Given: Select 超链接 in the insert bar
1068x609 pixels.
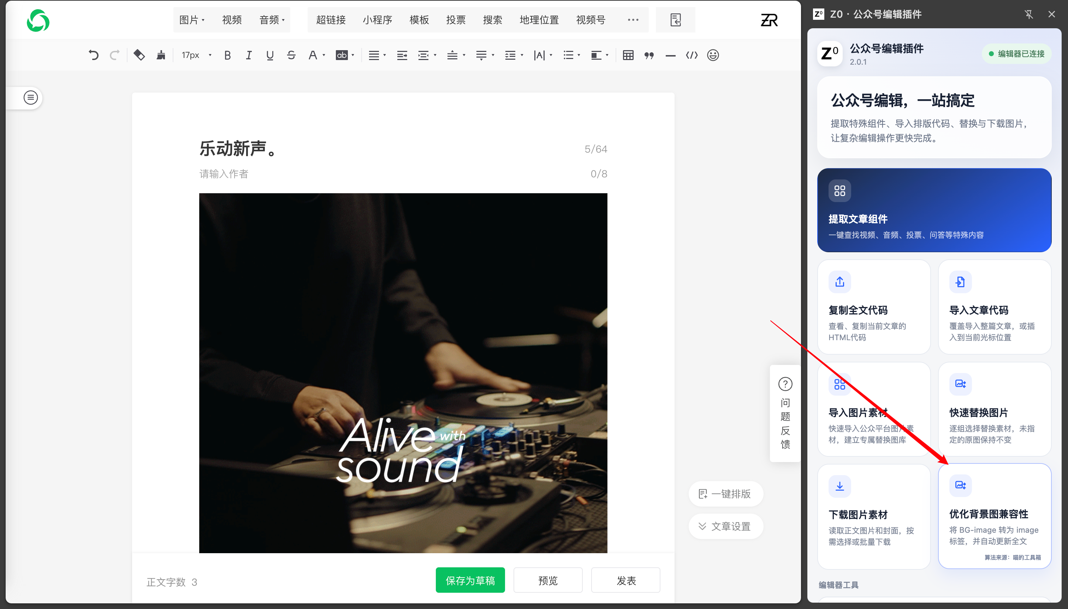Looking at the screenshot, I should [x=331, y=20].
